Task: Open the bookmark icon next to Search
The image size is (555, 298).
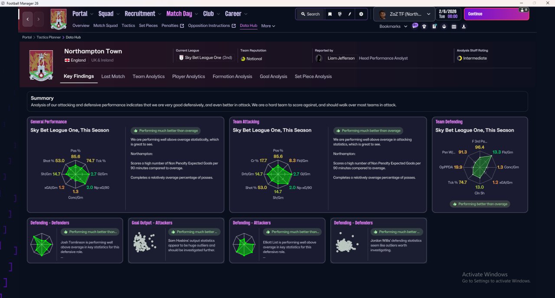Action: (330, 14)
